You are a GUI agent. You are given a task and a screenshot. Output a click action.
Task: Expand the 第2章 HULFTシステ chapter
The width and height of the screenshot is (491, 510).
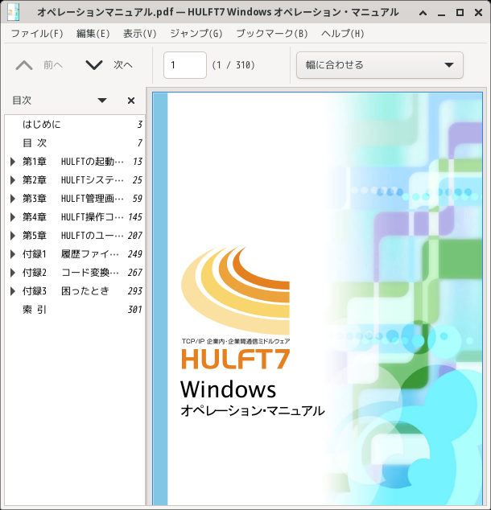[x=13, y=180]
